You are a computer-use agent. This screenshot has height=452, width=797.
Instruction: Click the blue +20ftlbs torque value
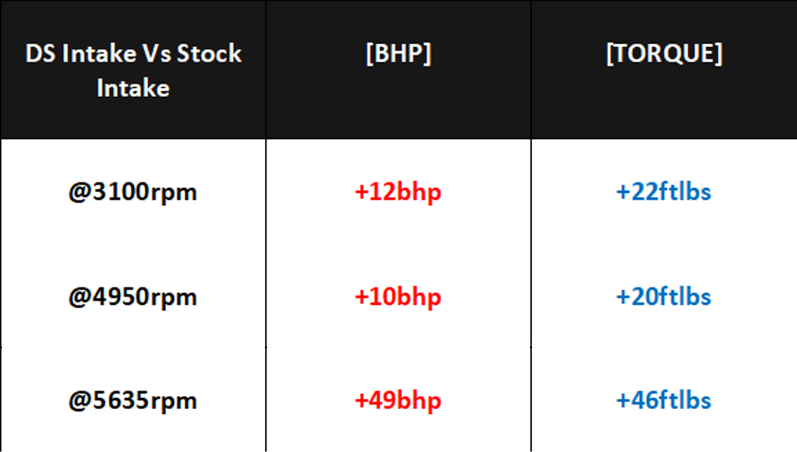(x=664, y=297)
